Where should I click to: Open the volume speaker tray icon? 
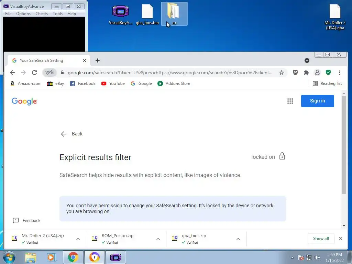tap(317, 257)
